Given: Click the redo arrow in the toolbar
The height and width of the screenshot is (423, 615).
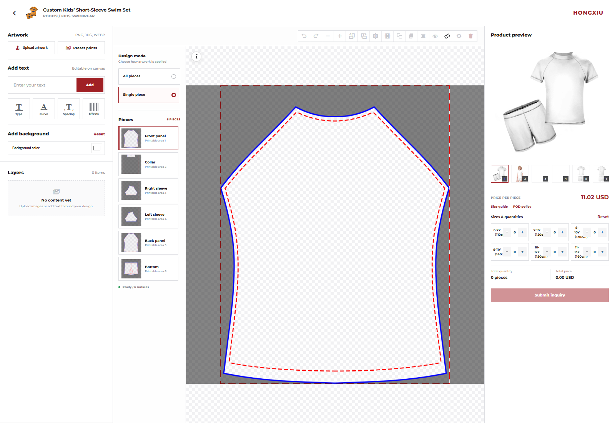Looking at the screenshot, I should tap(316, 36).
